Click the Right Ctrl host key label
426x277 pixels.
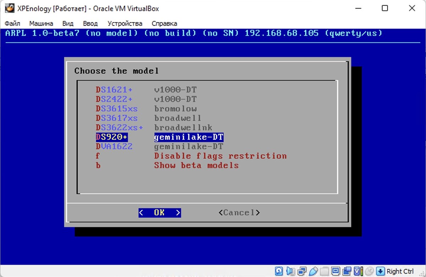(x=400, y=271)
